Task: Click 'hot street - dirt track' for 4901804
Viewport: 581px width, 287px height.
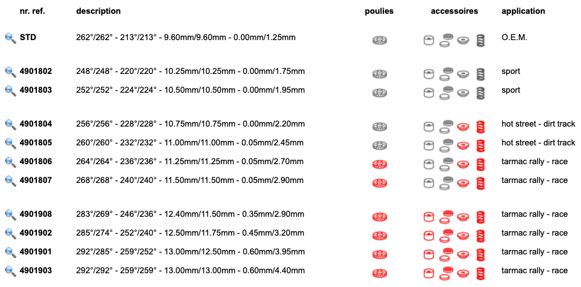Action: (538, 124)
